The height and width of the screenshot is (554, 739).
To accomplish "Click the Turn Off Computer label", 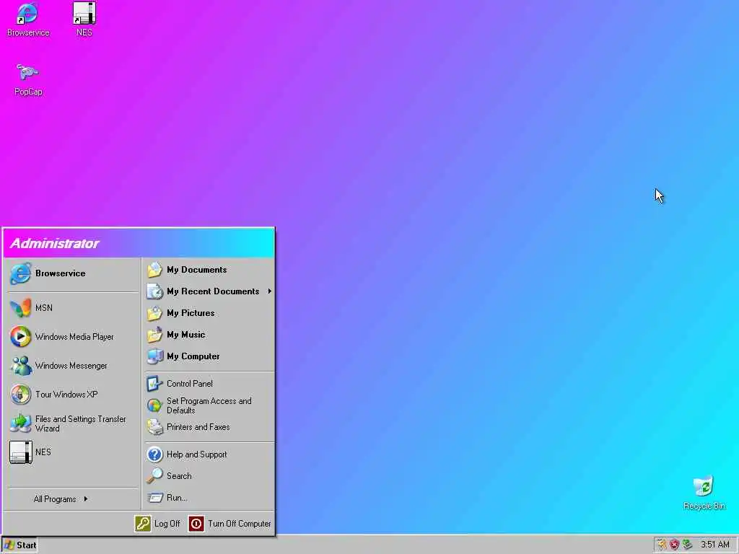I will 240,524.
